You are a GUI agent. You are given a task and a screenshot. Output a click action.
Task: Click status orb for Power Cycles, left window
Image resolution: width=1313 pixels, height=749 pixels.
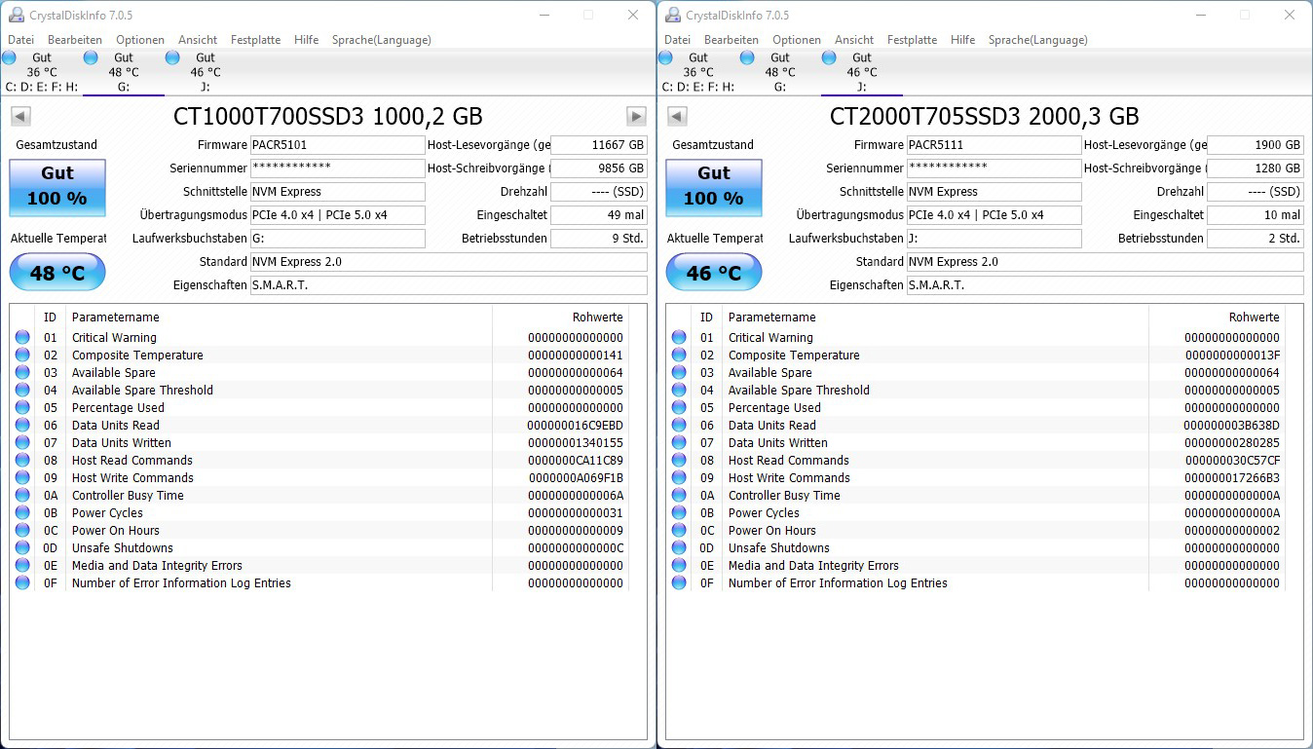coord(22,513)
